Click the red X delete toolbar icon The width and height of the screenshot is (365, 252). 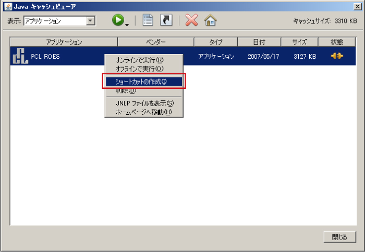[x=191, y=20]
